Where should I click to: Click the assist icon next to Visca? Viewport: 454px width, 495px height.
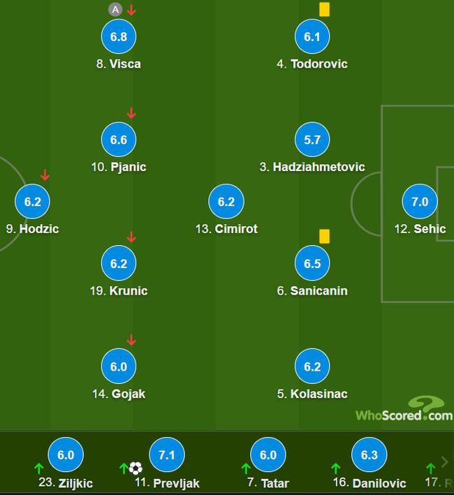point(115,10)
